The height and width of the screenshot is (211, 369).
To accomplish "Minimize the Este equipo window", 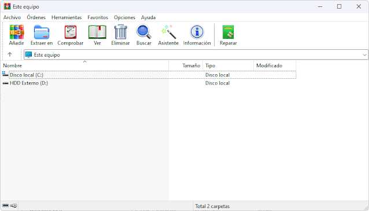I will click(320, 6).
